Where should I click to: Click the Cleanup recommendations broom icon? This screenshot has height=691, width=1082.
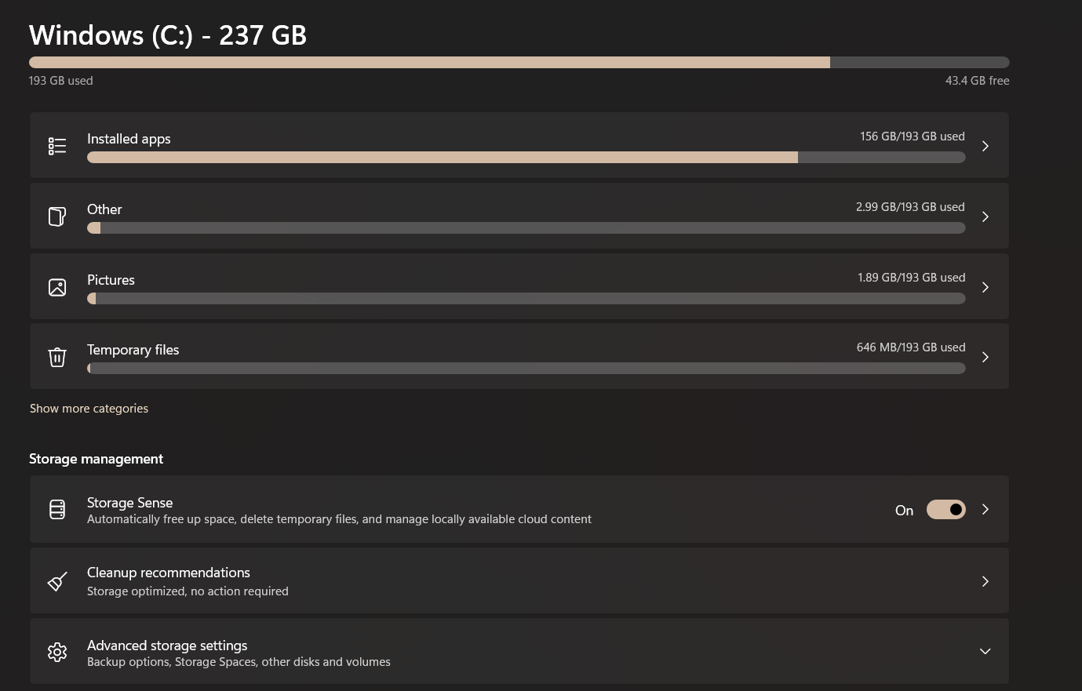[57, 580]
